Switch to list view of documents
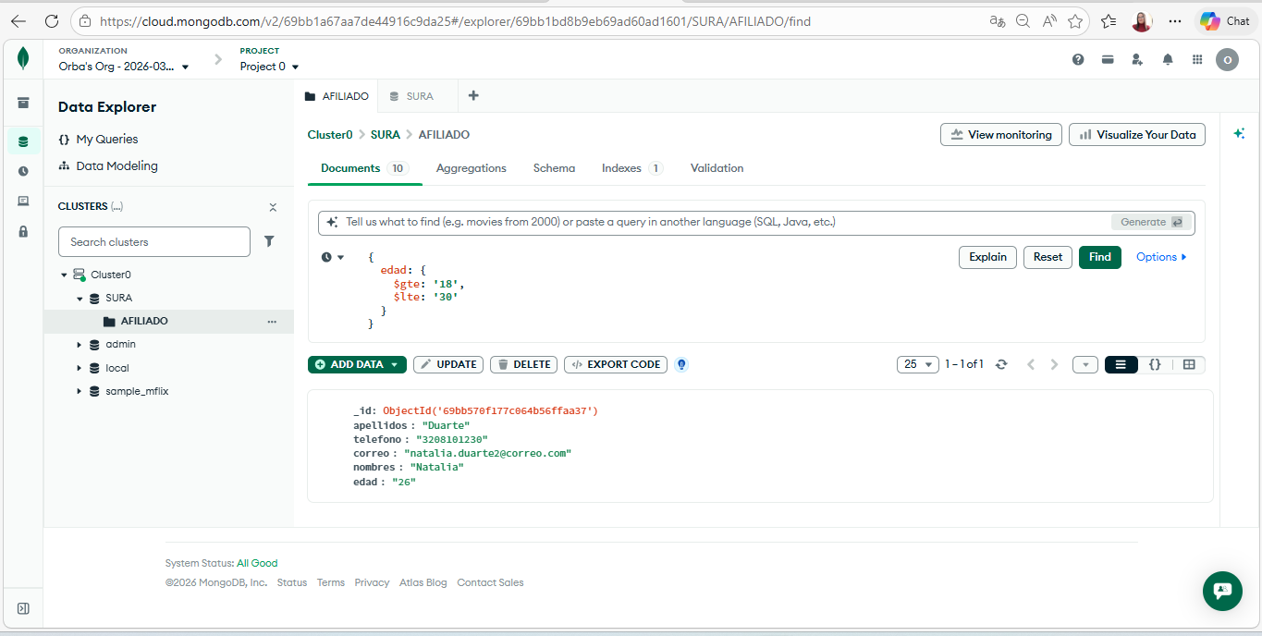1262x636 pixels. pos(1121,364)
